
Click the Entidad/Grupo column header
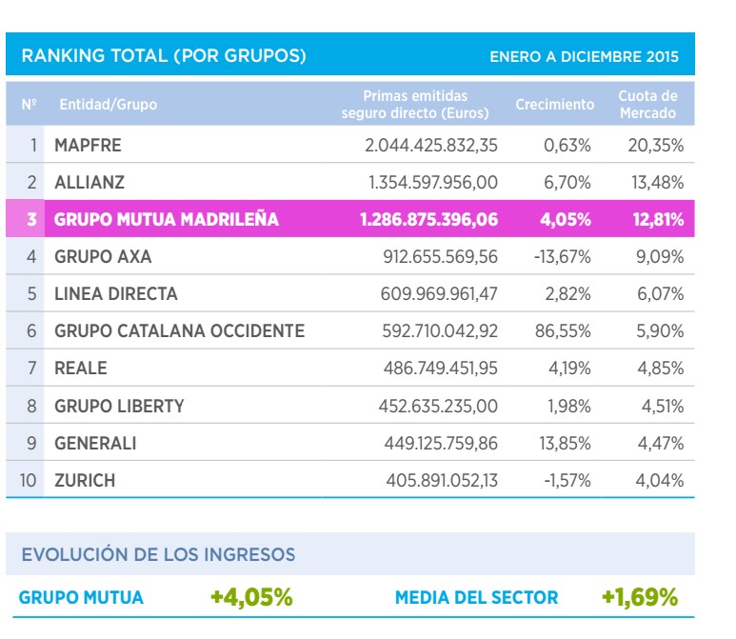point(109,104)
